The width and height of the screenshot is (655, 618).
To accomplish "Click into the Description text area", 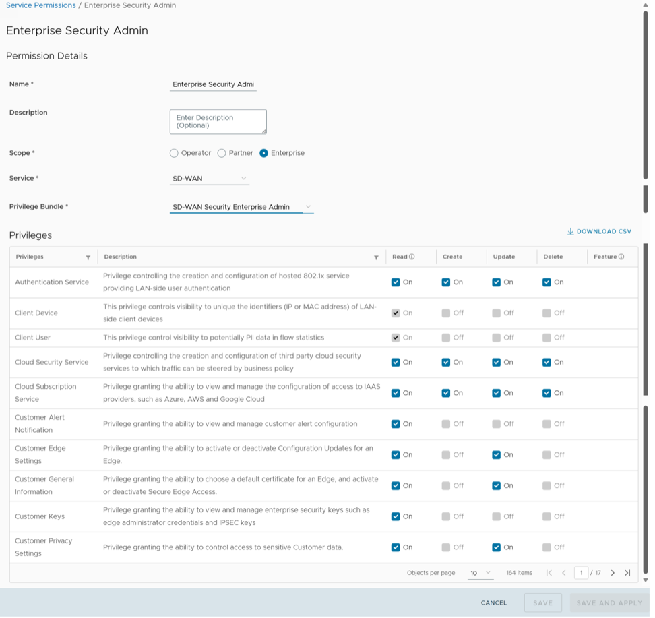I will [x=218, y=121].
